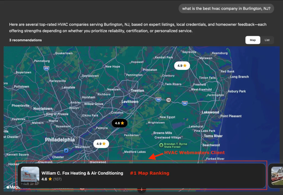Viewport: 283px width, 195px height.
Task: Click the New Egypt label on the map
Action: [x=167, y=117]
